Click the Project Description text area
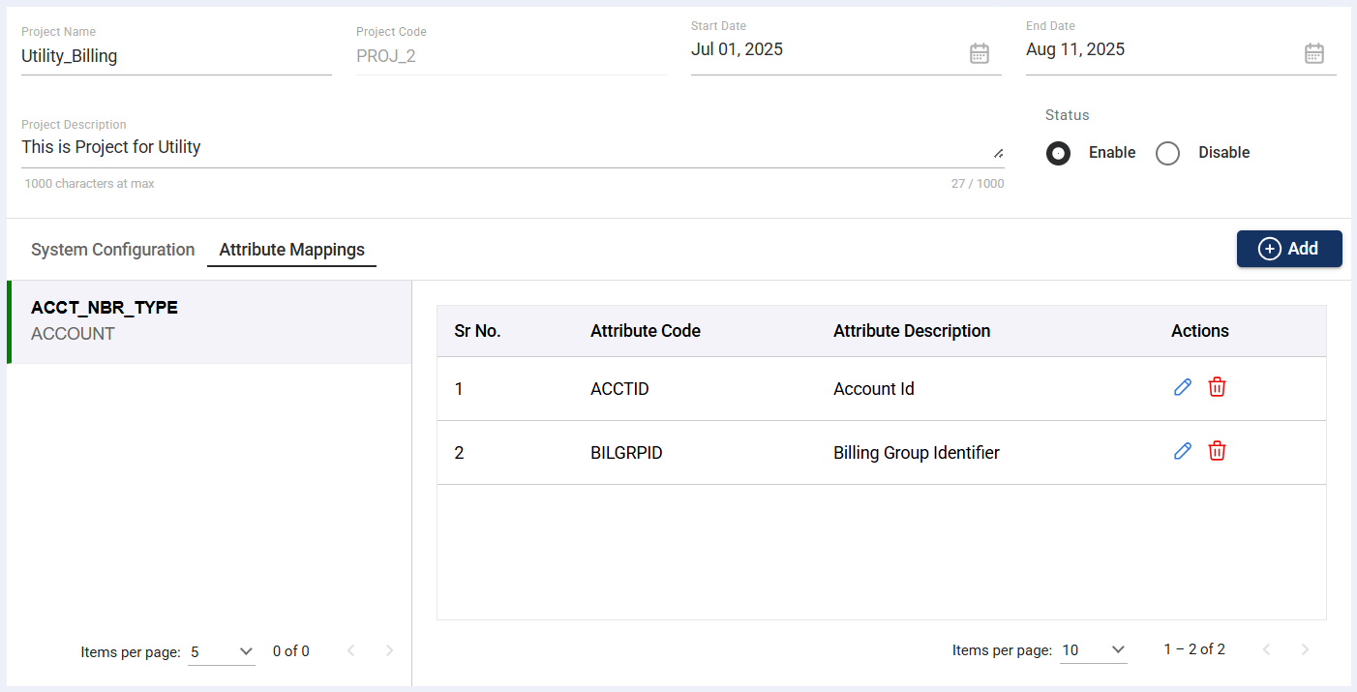Image resolution: width=1357 pixels, height=692 pixels. point(503,148)
